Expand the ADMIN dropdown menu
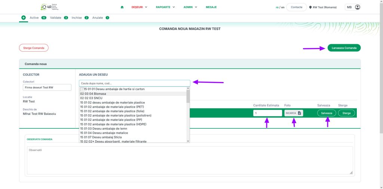This screenshot has height=189, width=383. 190,7
